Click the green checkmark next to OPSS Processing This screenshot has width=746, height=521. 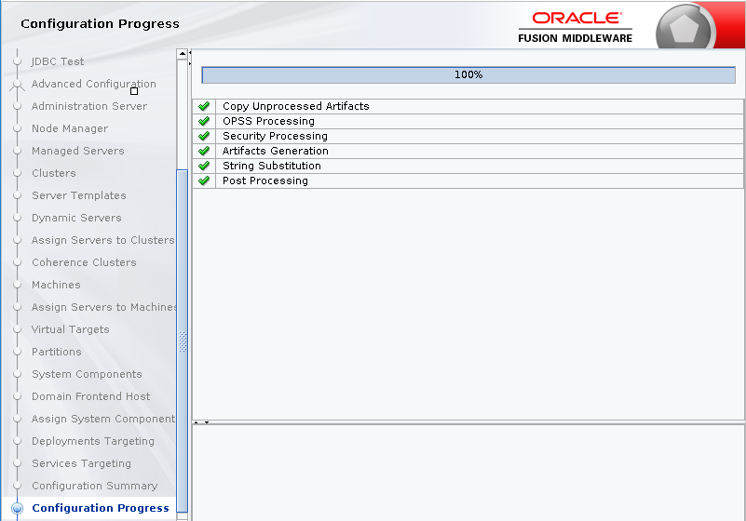click(x=204, y=121)
